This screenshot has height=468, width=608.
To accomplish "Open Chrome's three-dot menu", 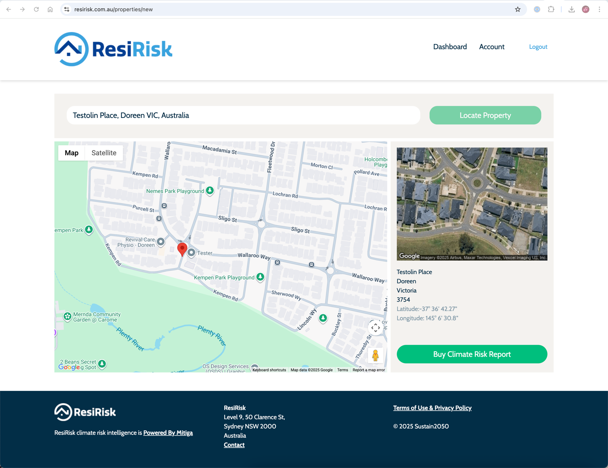I will tap(599, 9).
